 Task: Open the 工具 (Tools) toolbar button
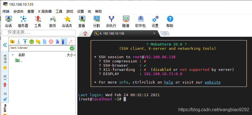coord(38,22)
